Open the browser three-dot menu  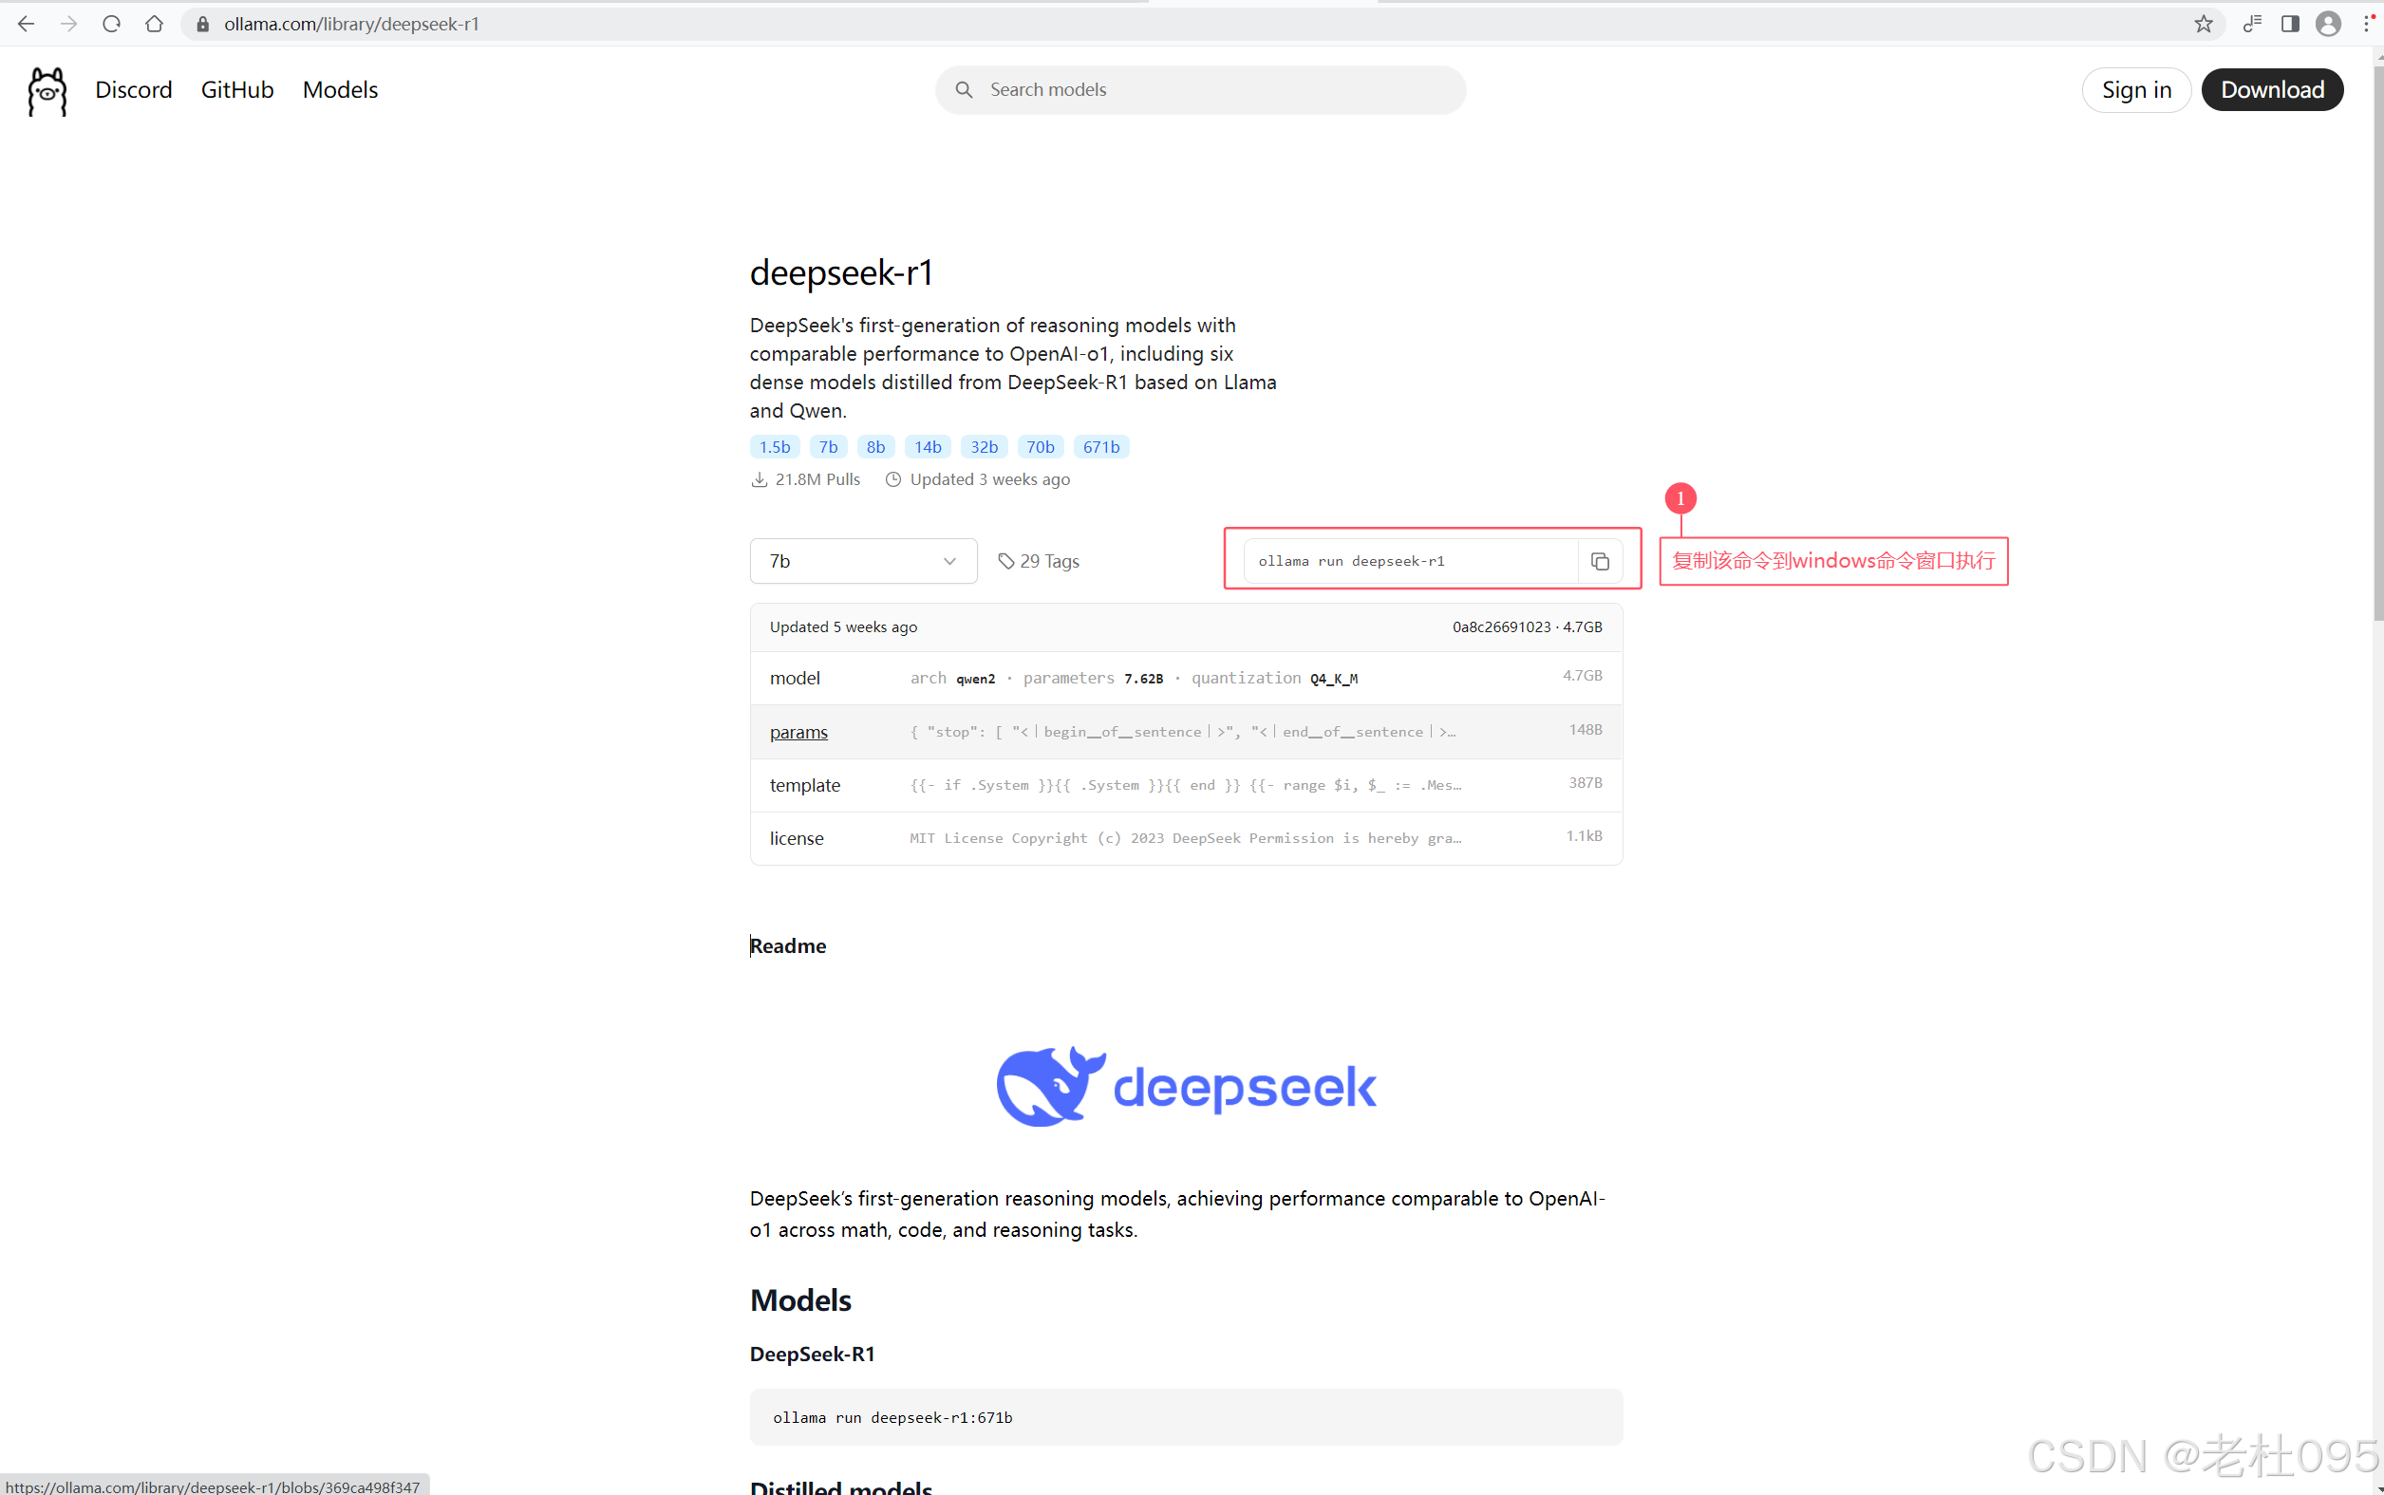pyautogui.click(x=2368, y=24)
